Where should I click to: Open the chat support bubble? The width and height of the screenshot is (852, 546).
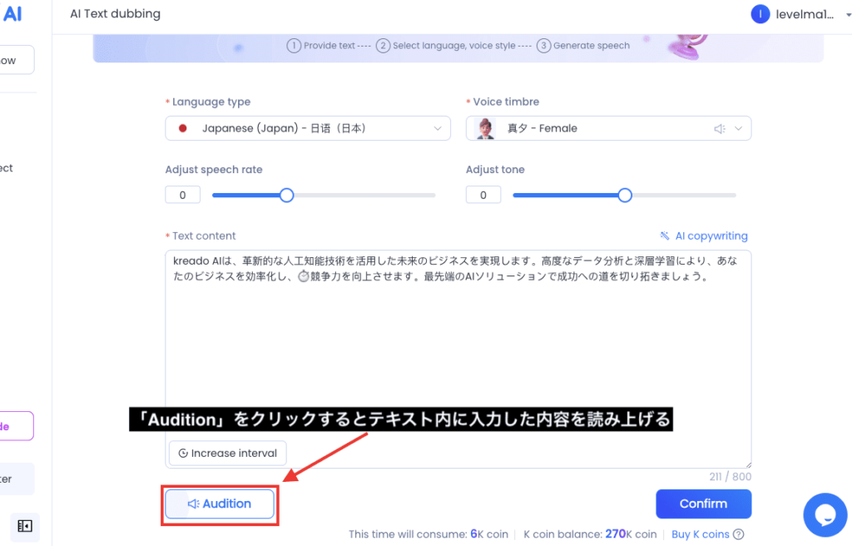coord(825,514)
